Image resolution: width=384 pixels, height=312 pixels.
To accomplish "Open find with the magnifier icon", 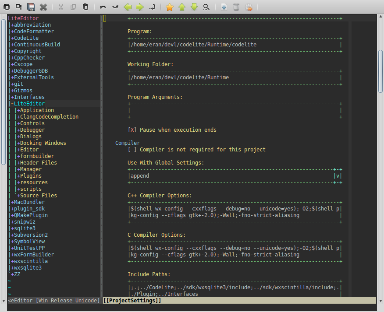I will click(206, 7).
